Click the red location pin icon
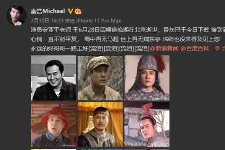225x150 pixels. [217, 48]
